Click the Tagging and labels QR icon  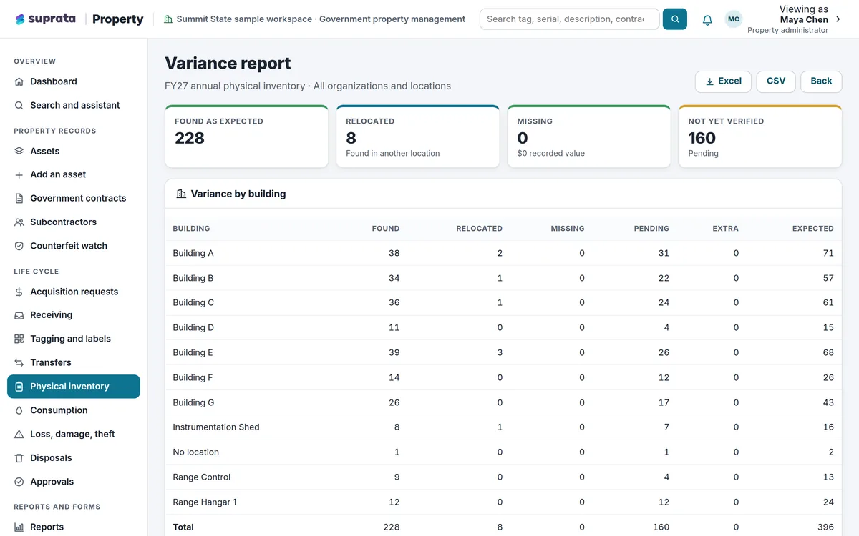tap(19, 339)
